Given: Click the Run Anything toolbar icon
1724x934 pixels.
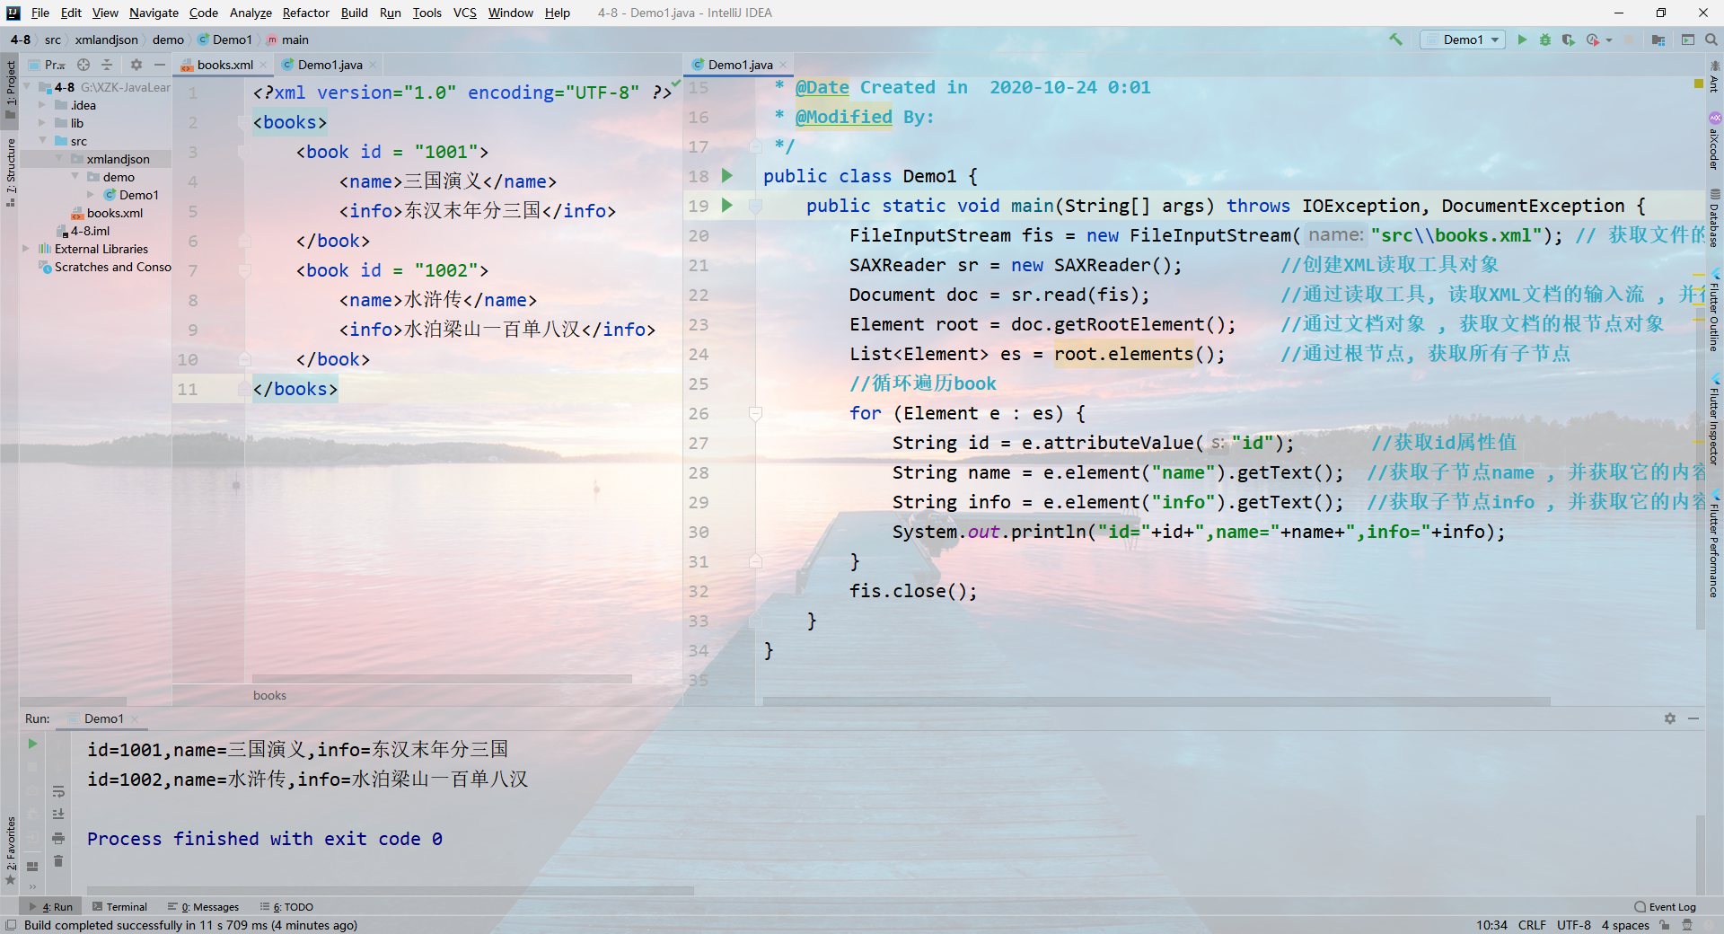Looking at the screenshot, I should point(1688,40).
